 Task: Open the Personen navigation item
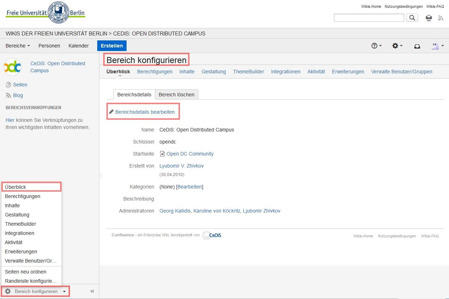click(49, 46)
